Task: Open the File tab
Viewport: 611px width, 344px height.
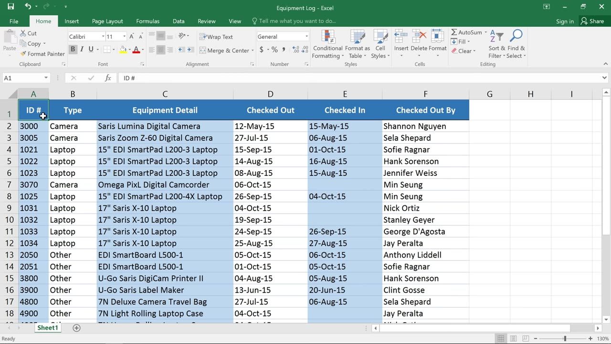Action: coord(14,21)
